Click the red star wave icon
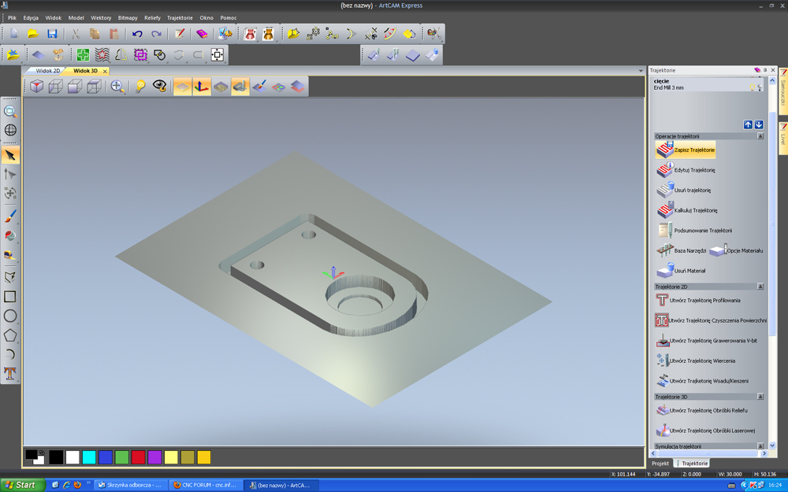 tap(102, 54)
